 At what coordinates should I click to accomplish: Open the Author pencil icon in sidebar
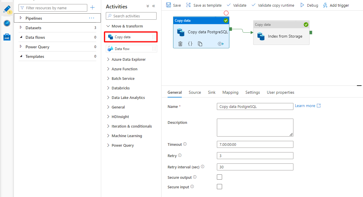tap(7, 9)
